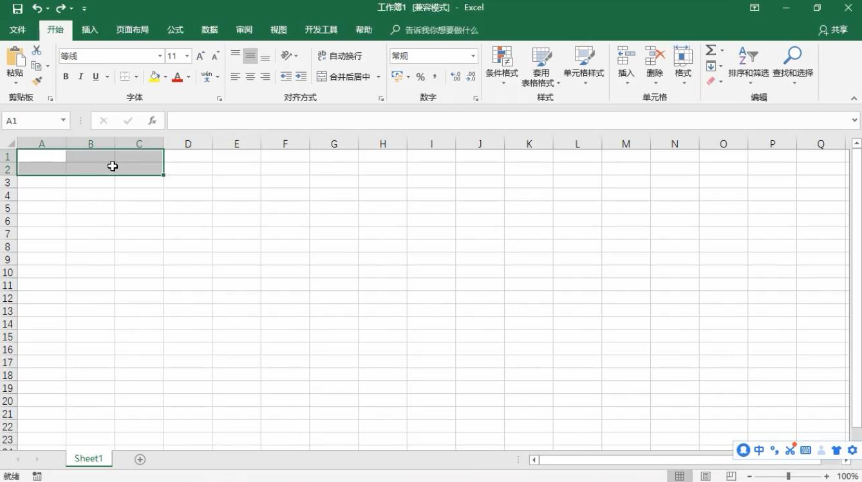Toggle center horizontal alignment
The height and width of the screenshot is (482, 862).
pos(250,77)
